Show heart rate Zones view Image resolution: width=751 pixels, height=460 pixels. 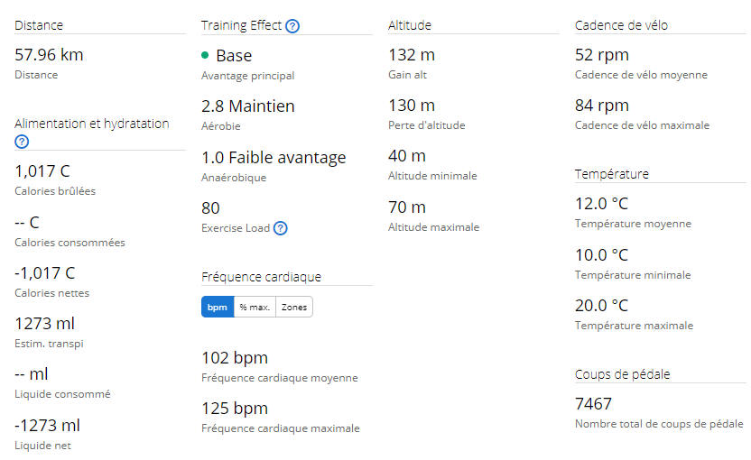tap(294, 307)
